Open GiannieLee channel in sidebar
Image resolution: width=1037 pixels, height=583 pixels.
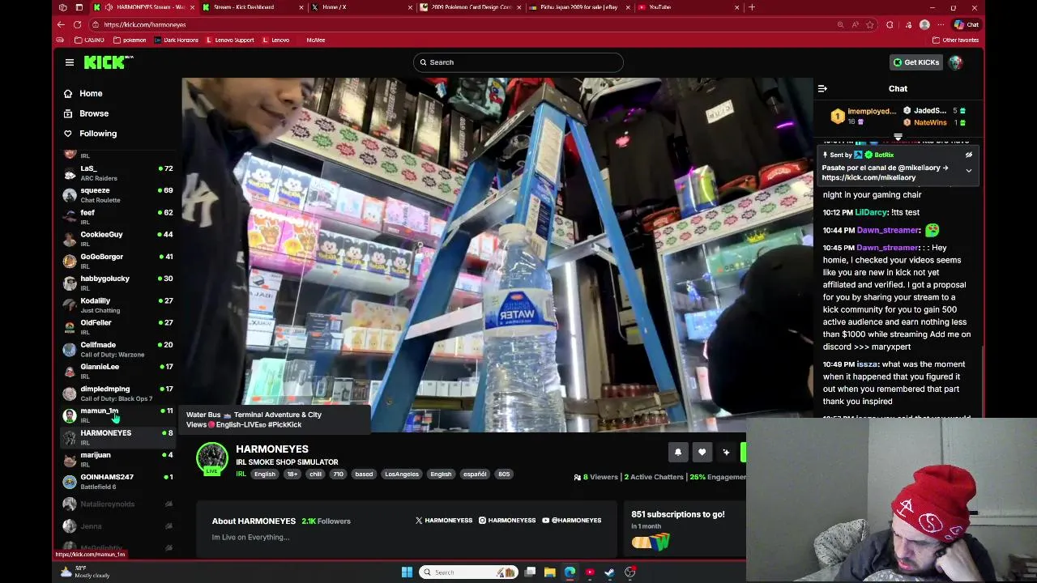coord(118,371)
